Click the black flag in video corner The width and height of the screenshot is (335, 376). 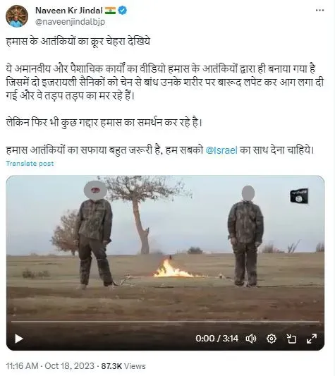coord(299,196)
